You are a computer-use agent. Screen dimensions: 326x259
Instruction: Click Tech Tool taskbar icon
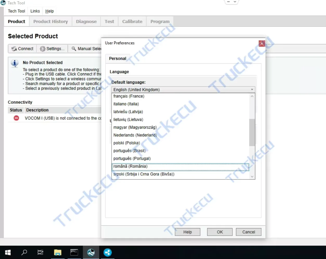(91, 252)
